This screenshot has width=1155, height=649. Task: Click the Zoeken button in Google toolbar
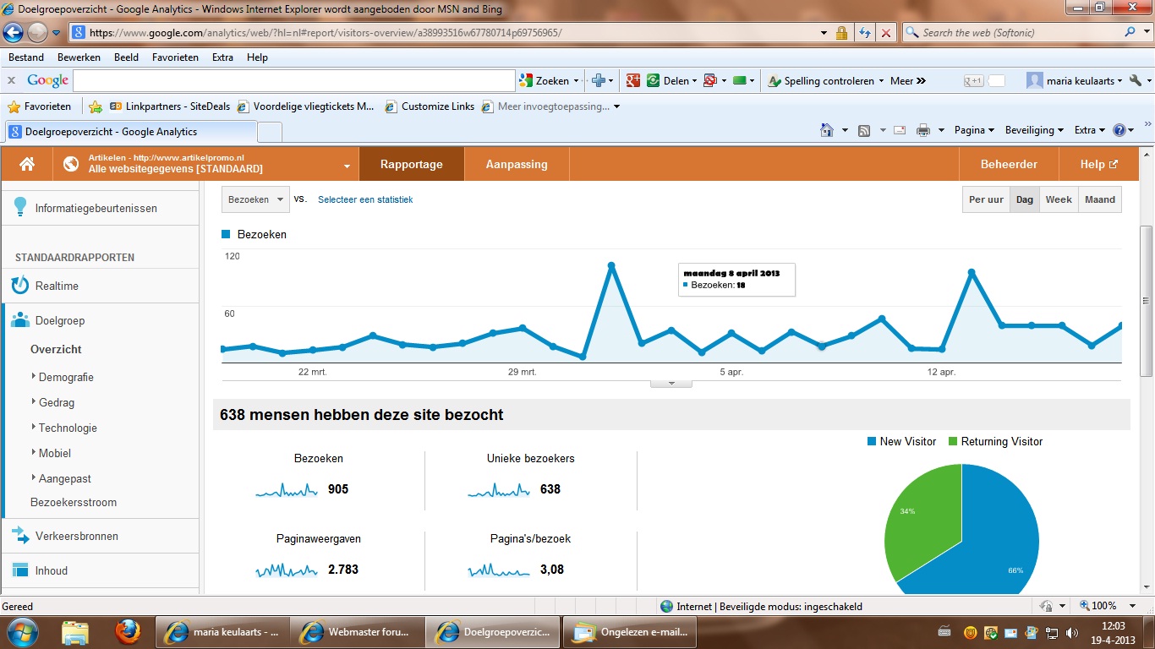point(549,81)
